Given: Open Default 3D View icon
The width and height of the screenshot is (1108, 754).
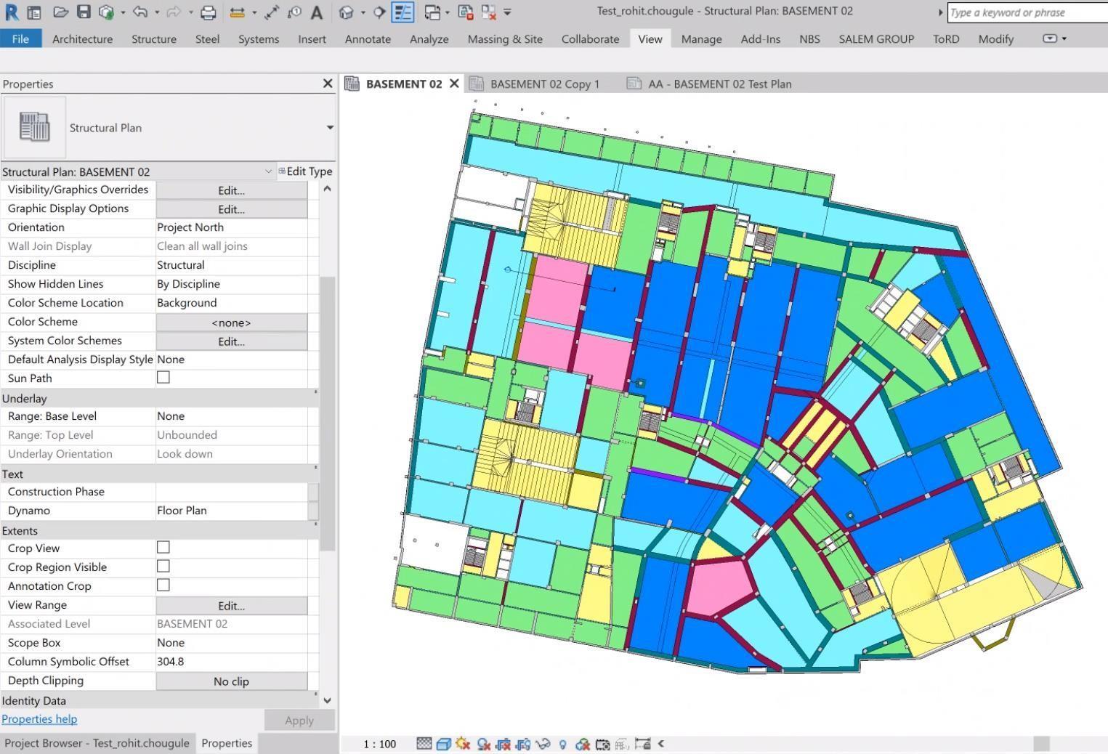Looking at the screenshot, I should pyautogui.click(x=347, y=12).
